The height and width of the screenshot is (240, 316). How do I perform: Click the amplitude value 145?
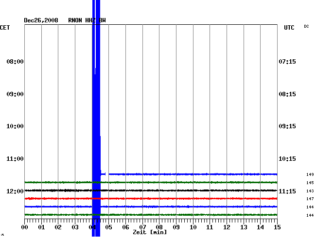310,183
